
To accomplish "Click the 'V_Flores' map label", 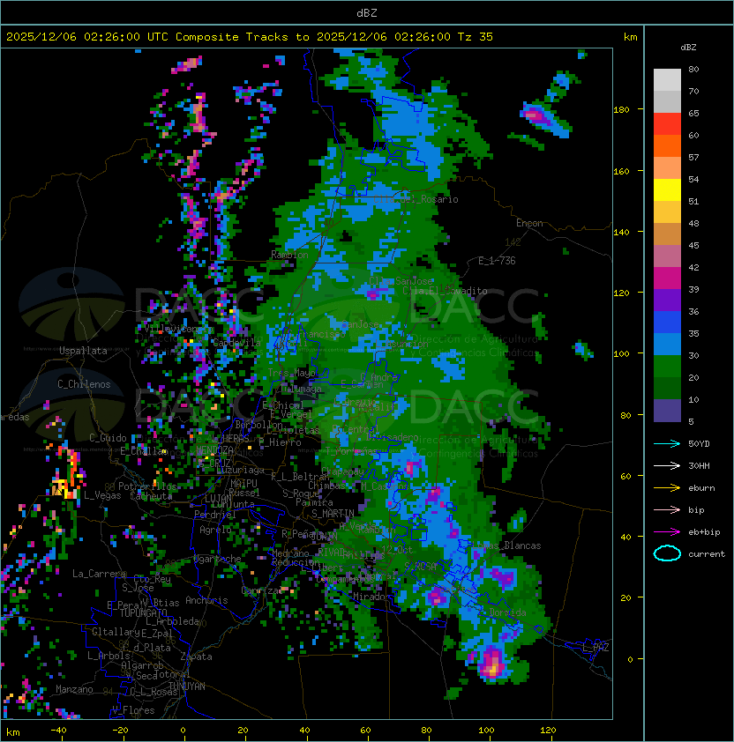I will [x=133, y=710].
